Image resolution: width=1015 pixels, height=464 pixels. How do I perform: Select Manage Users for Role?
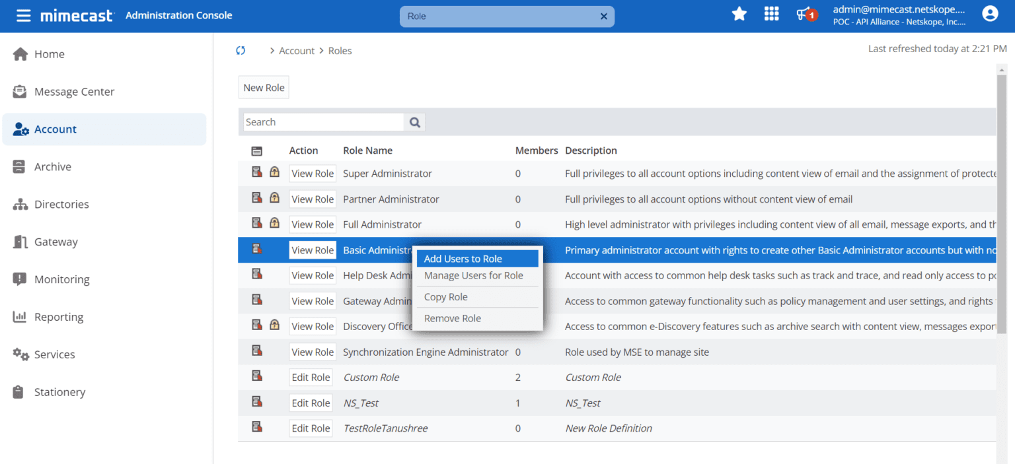click(473, 275)
